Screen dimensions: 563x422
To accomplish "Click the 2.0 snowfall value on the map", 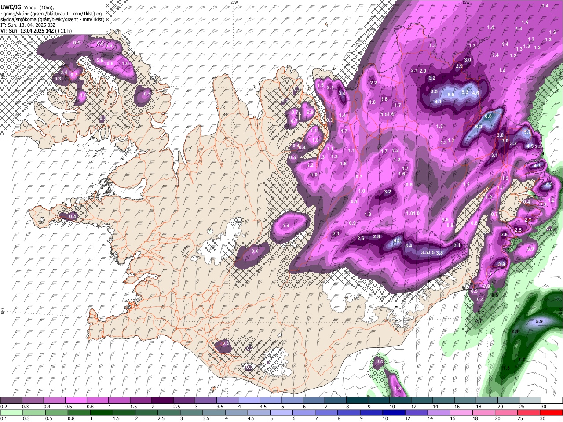I will (423, 71).
